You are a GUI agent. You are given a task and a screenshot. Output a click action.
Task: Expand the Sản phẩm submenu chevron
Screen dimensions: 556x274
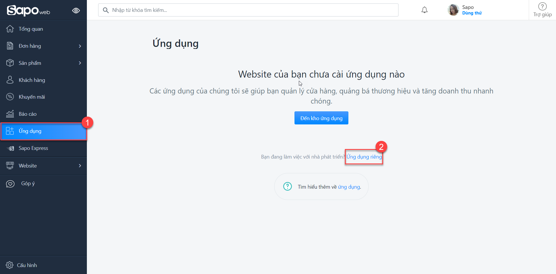pyautogui.click(x=80, y=63)
